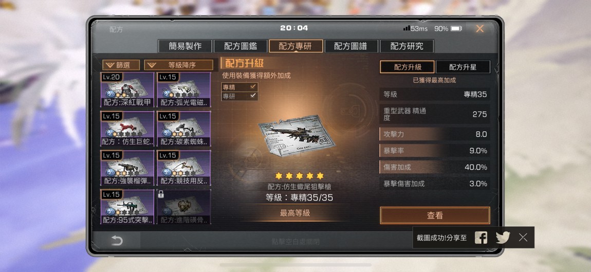Open the 配方圖鑑 tab
Image resolution: width=591 pixels, height=272 pixels.
tap(241, 46)
